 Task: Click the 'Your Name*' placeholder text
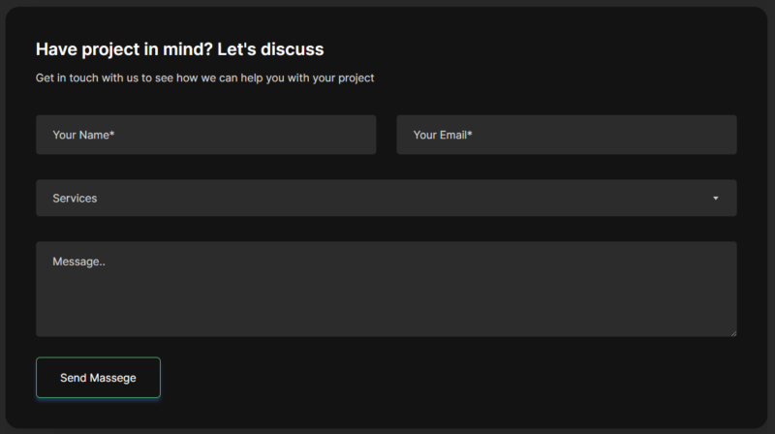pos(83,135)
